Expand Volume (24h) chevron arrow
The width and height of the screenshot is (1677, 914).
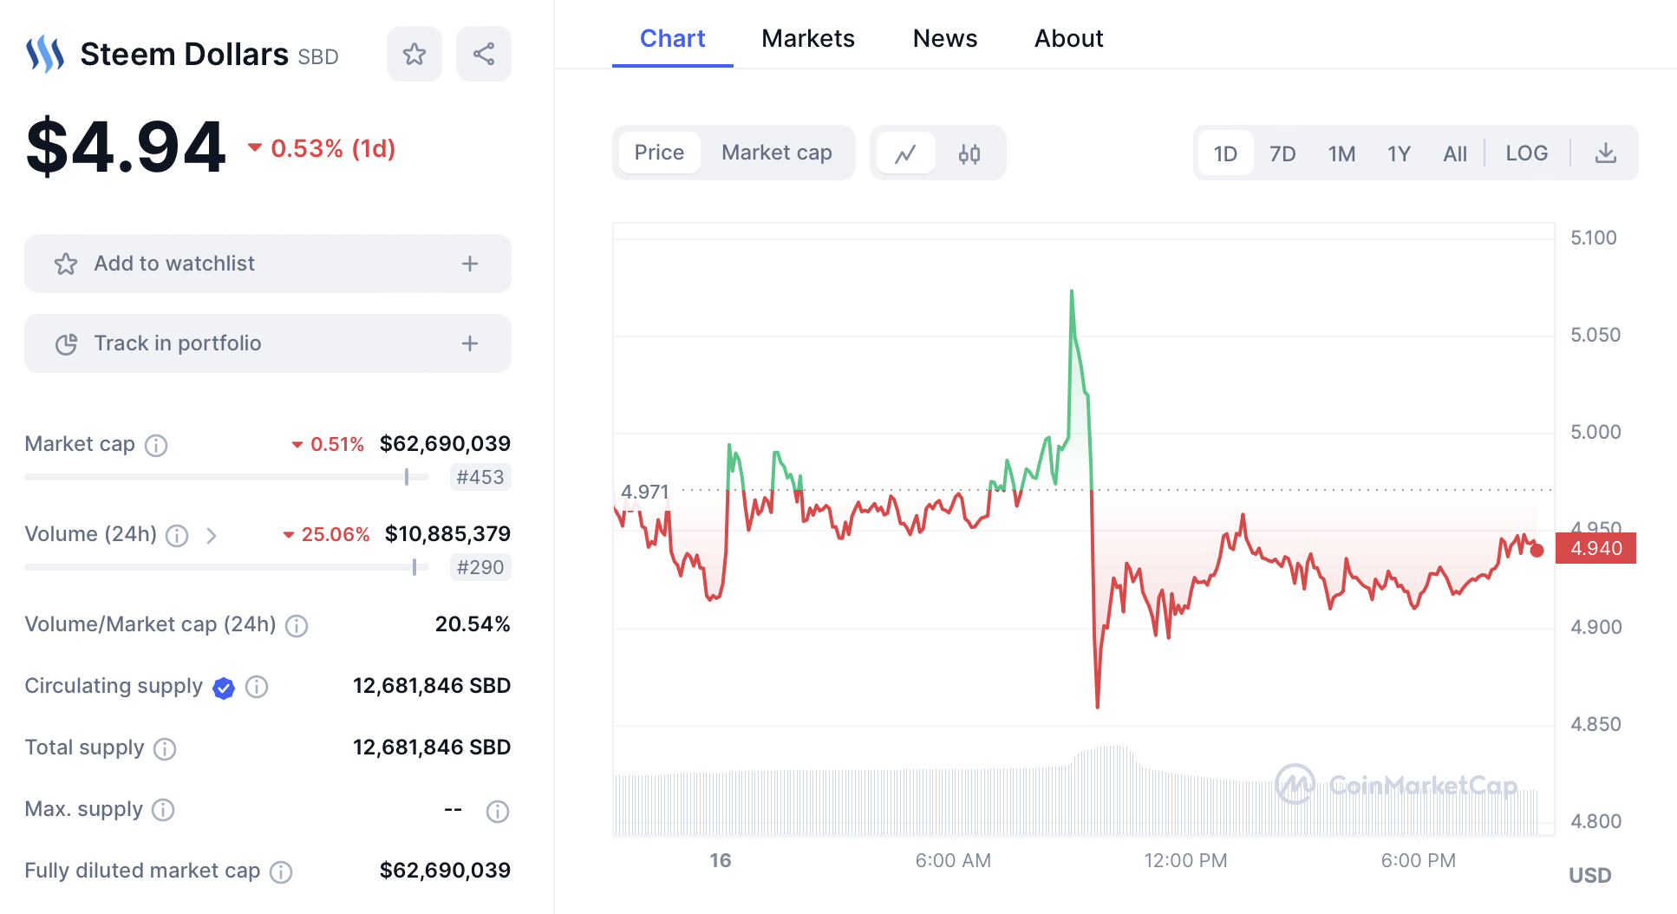[212, 536]
